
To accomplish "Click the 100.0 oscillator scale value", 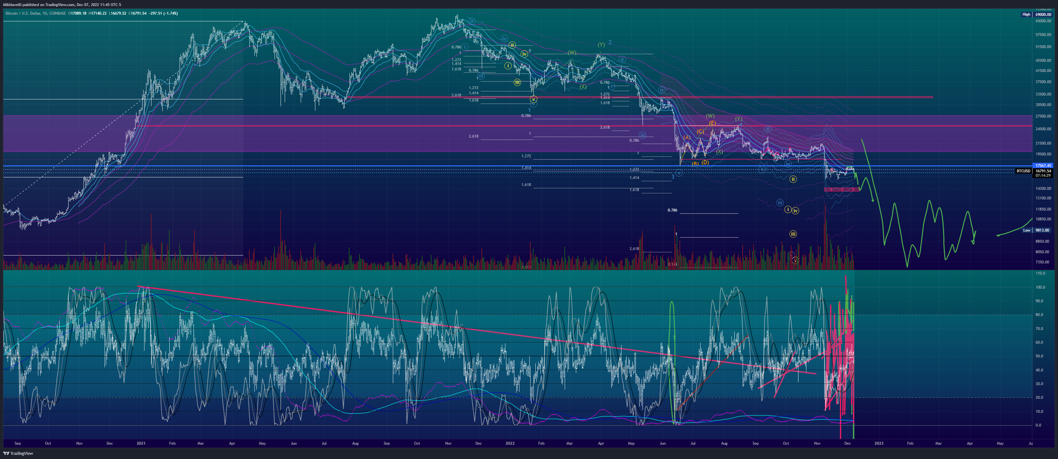I will point(1040,287).
